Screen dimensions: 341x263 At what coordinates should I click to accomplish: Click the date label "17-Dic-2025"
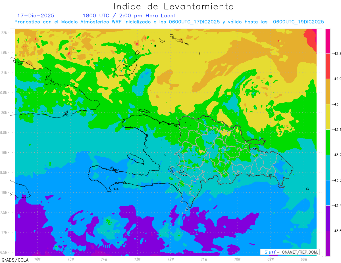36,16
